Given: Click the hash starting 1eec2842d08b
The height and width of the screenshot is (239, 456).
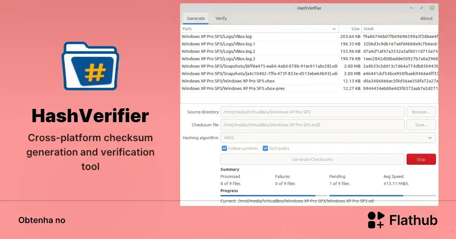Looking at the screenshot, I should [x=401, y=59].
